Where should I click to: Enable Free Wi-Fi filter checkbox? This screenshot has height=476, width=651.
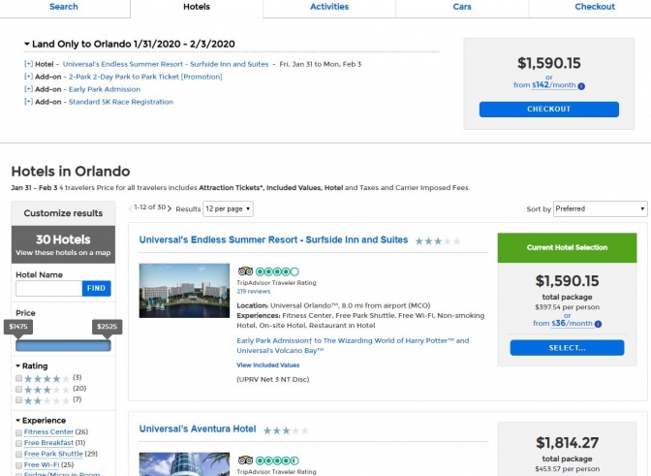tap(18, 465)
